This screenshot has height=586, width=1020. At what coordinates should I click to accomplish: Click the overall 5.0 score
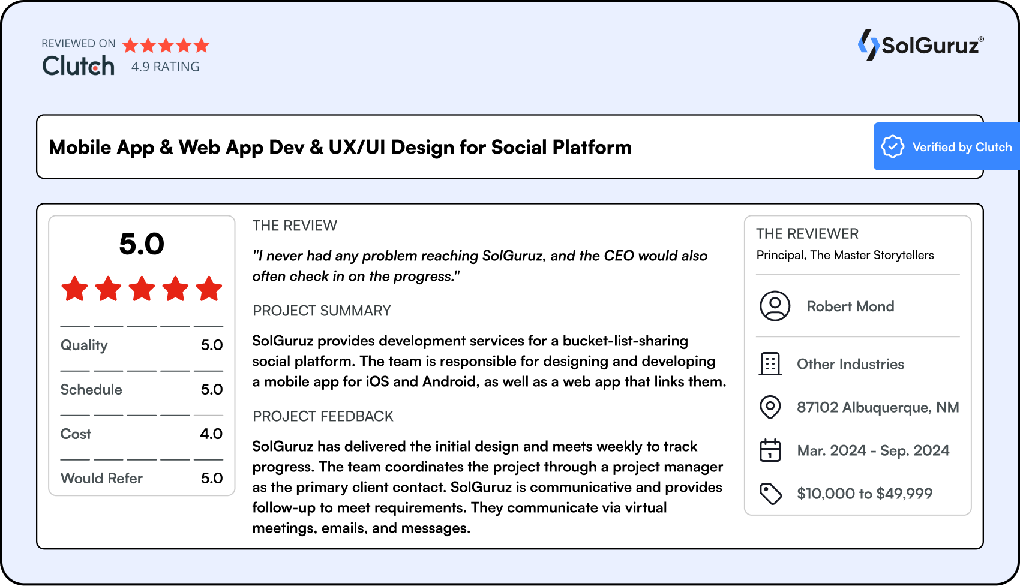point(142,244)
